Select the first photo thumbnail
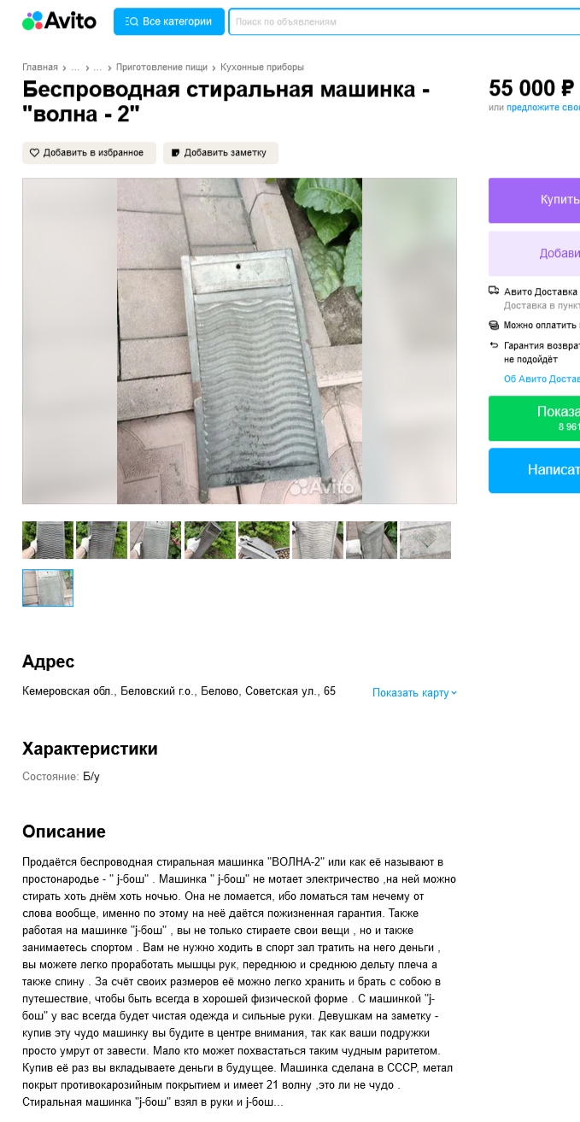Screen dimensions: 580x1122 48,540
